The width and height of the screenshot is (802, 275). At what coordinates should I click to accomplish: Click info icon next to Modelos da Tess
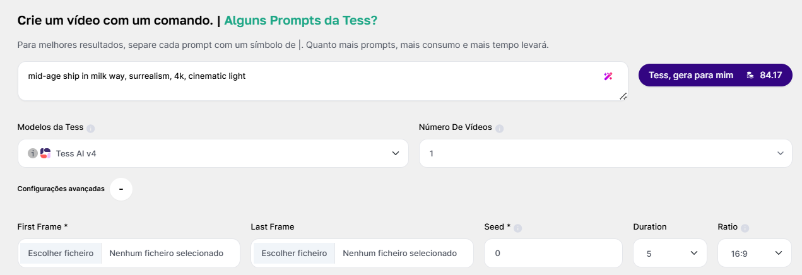pos(90,128)
